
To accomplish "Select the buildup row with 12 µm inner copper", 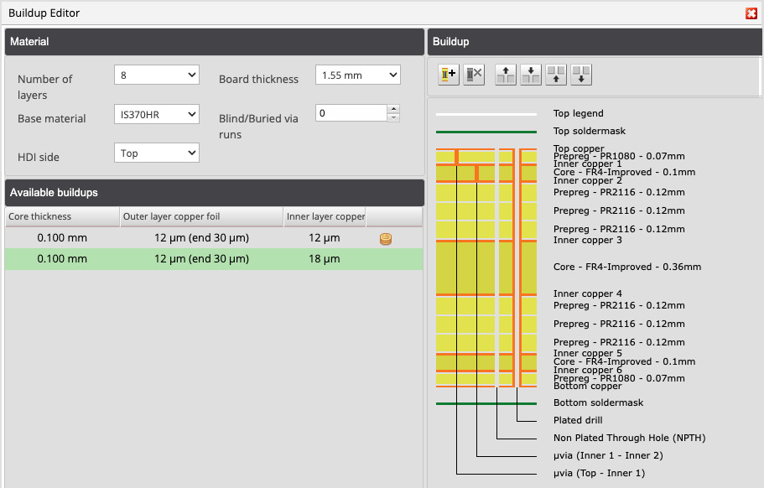I will pos(213,239).
